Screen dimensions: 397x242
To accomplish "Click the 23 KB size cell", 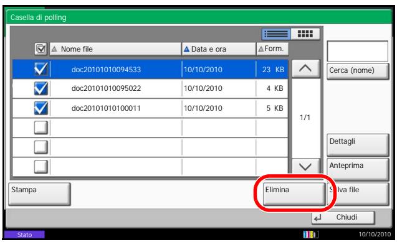I will click(x=273, y=70).
